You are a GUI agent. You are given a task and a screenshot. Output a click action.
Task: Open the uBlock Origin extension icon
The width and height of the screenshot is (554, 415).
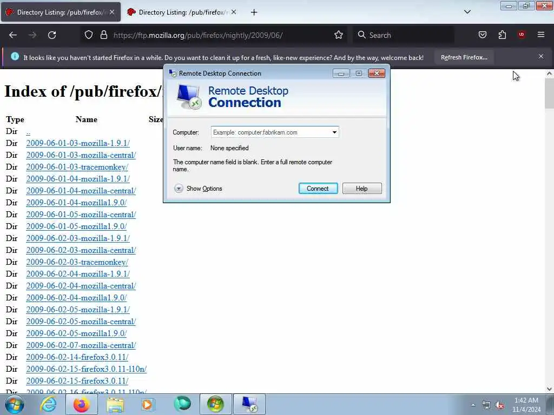pyautogui.click(x=521, y=35)
